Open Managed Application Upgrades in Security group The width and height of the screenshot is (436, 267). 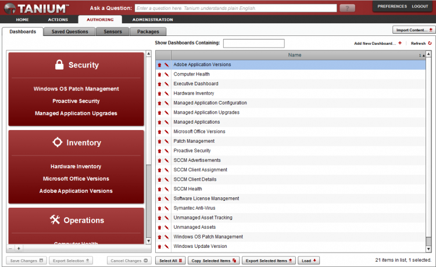point(76,113)
